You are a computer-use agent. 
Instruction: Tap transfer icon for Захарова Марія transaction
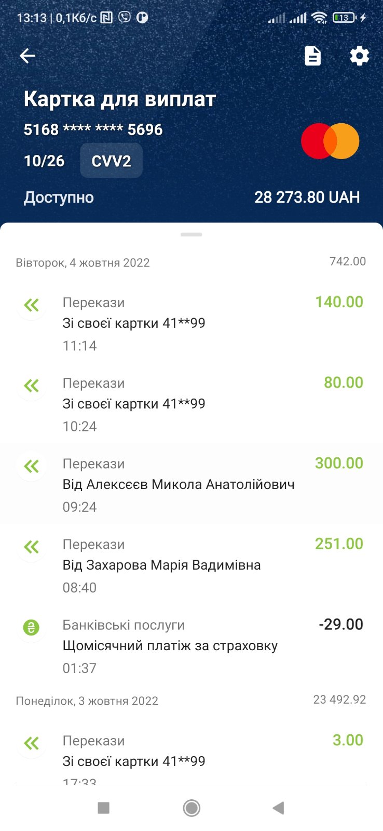pos(32,547)
